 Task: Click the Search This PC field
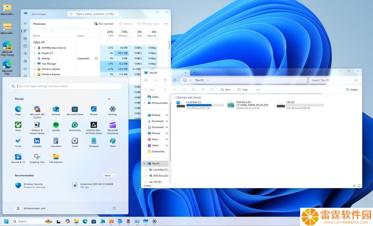(x=334, y=80)
